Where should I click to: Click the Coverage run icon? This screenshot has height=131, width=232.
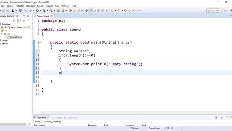click(44, 11)
